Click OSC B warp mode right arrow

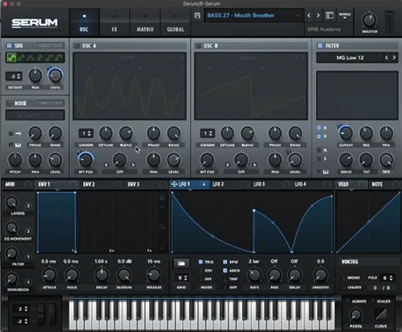255,165
